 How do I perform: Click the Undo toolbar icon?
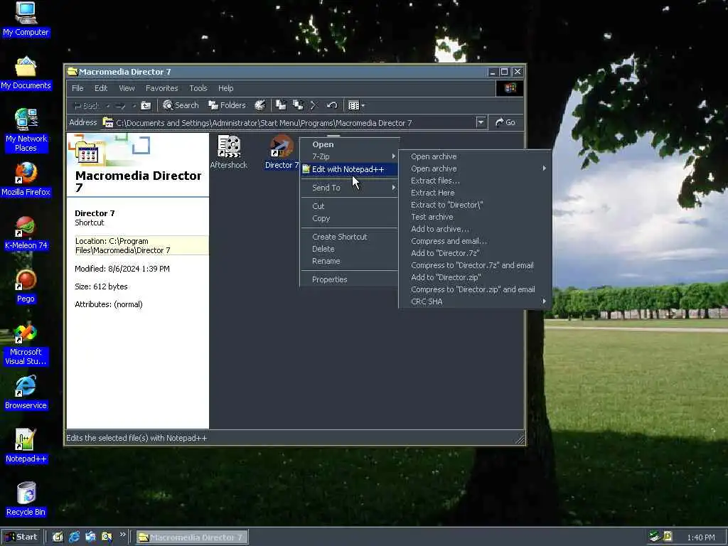tap(331, 105)
